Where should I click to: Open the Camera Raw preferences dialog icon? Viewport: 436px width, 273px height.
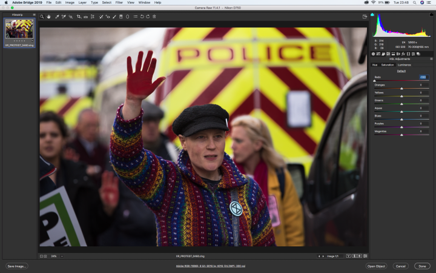click(136, 17)
